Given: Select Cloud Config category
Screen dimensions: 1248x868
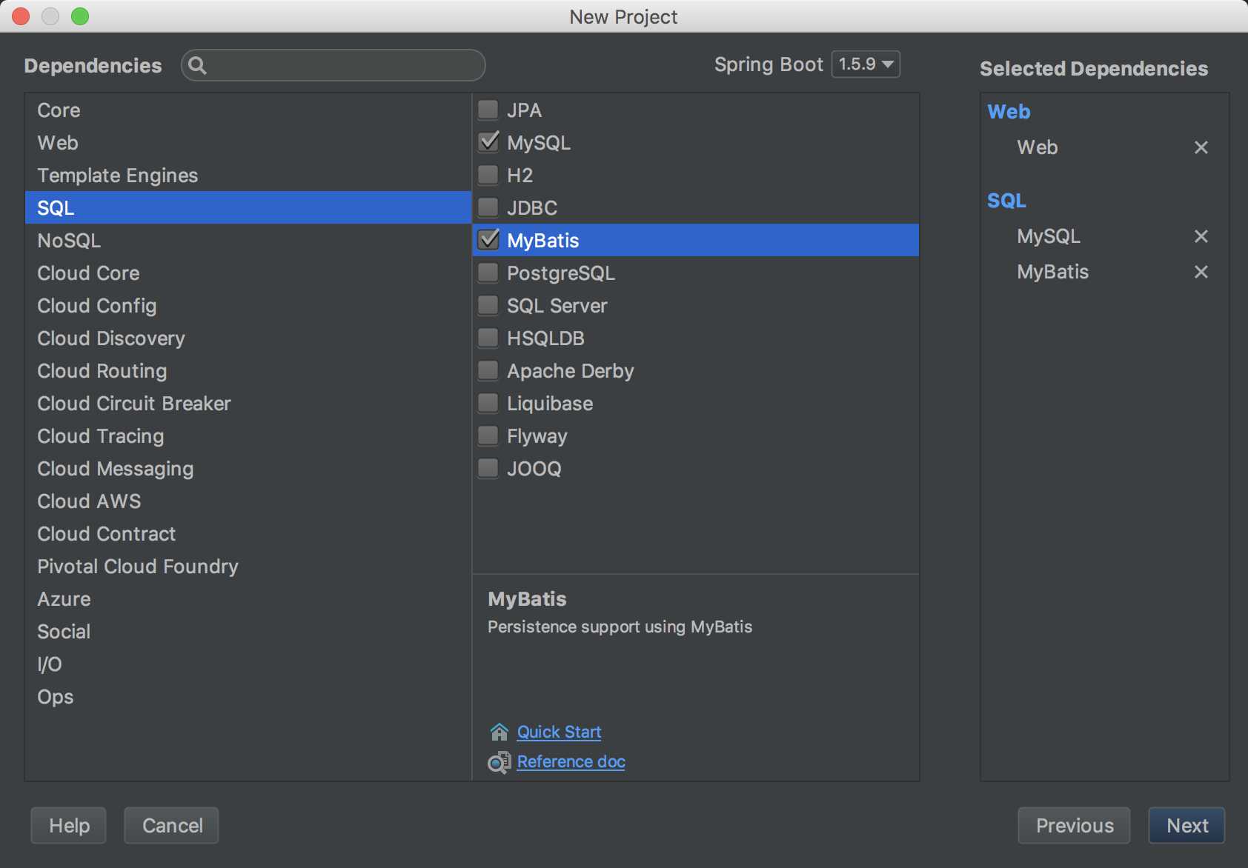Looking at the screenshot, I should click(x=248, y=305).
